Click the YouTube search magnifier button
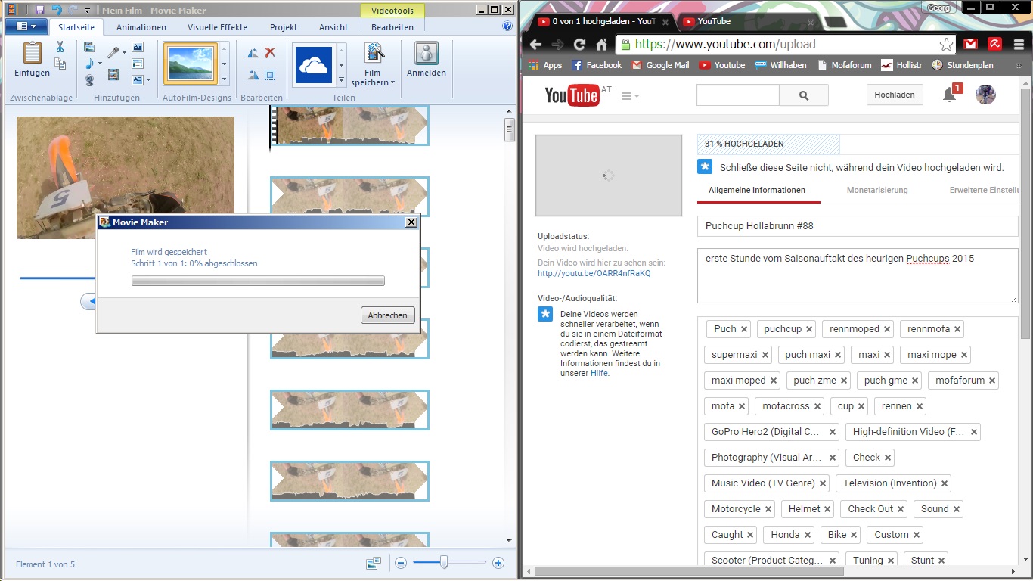Image resolution: width=1033 pixels, height=581 pixels. (803, 95)
